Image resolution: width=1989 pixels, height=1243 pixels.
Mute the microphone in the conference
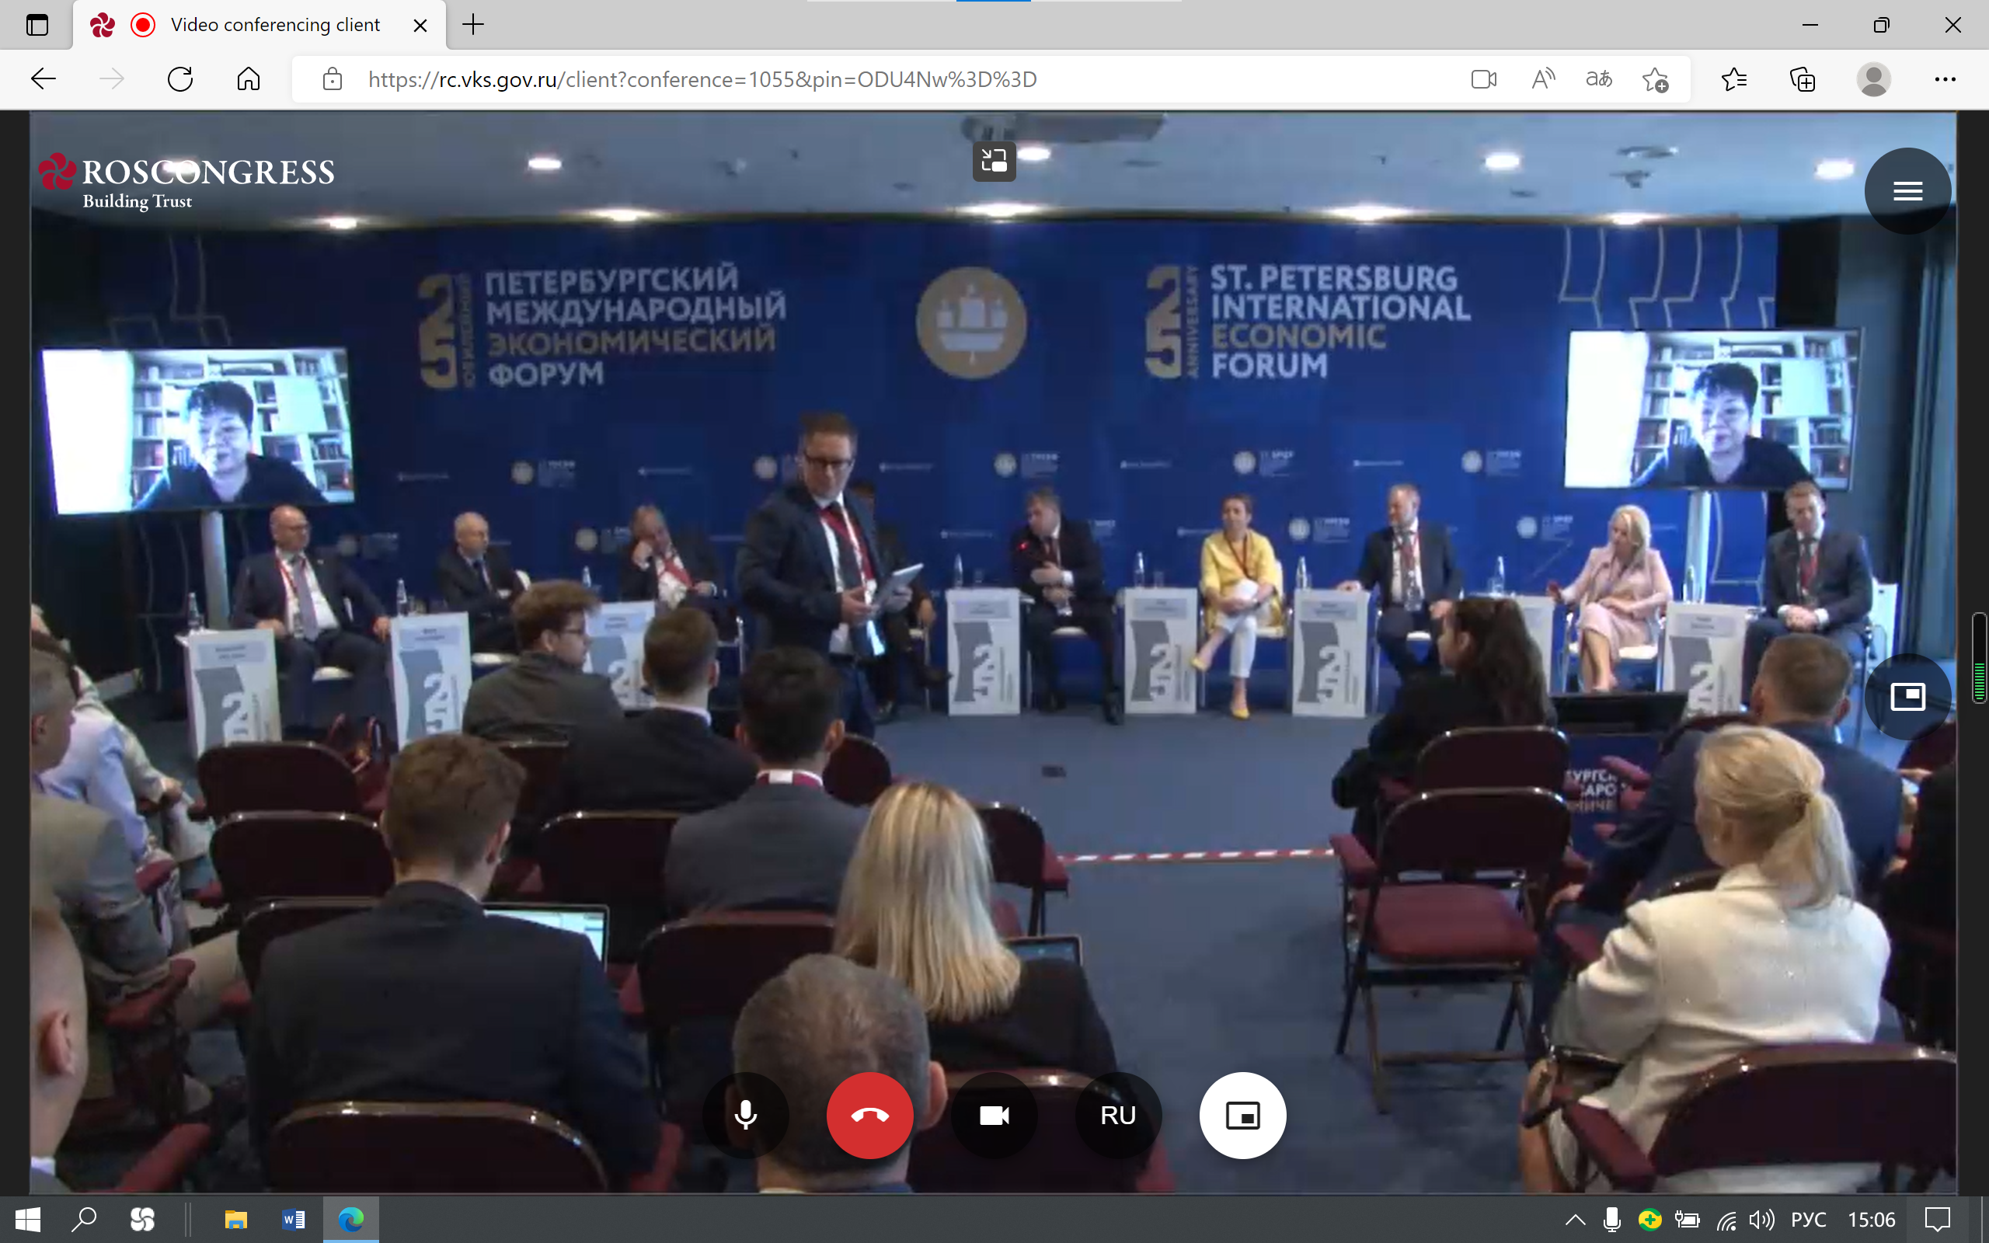click(x=745, y=1116)
